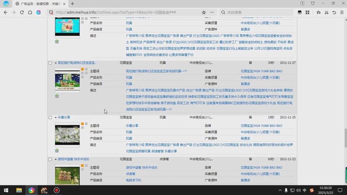Screen dimensions: 347x195
Task: Bookmark this page with the star icon
Action: point(204,12)
